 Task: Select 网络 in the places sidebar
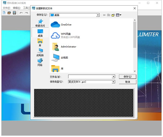(x=40, y=62)
